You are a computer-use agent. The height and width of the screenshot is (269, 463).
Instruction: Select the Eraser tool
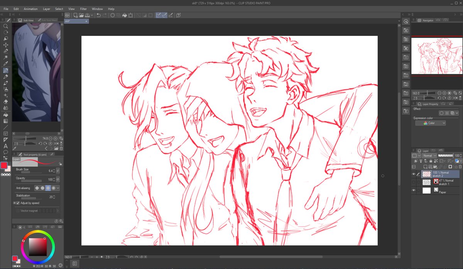click(x=6, y=102)
